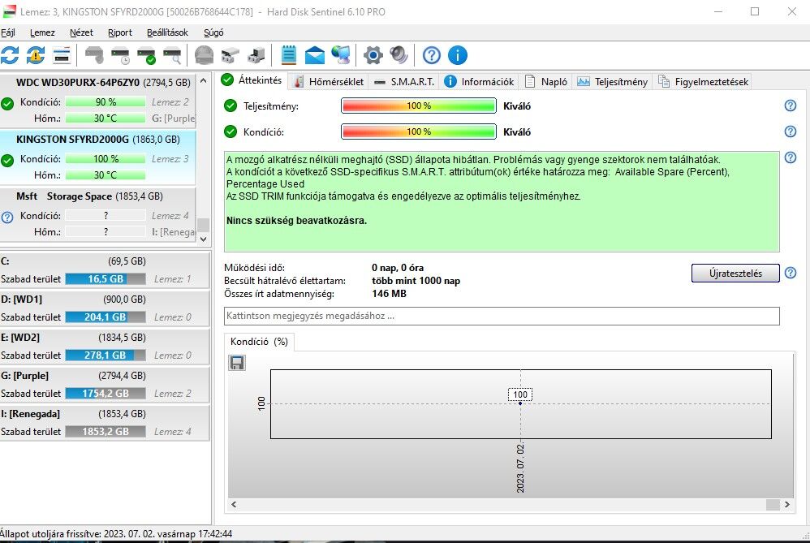810x543 pixels.
Task: Open the Lemez menu
Action: click(x=42, y=32)
